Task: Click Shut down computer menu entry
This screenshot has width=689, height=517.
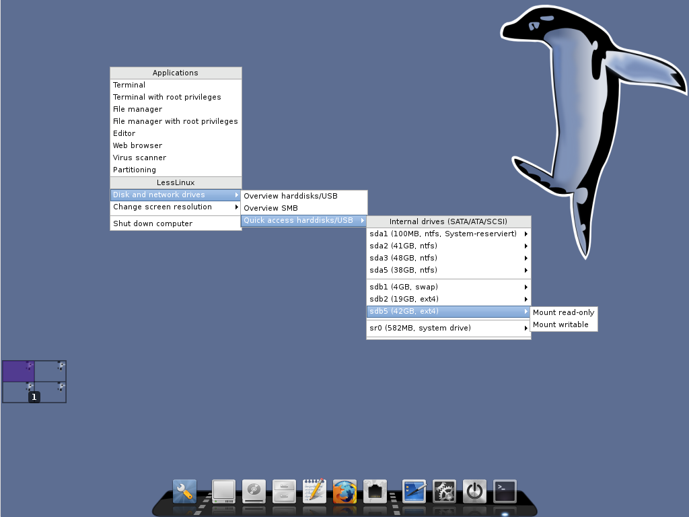Action: pyautogui.click(x=153, y=223)
